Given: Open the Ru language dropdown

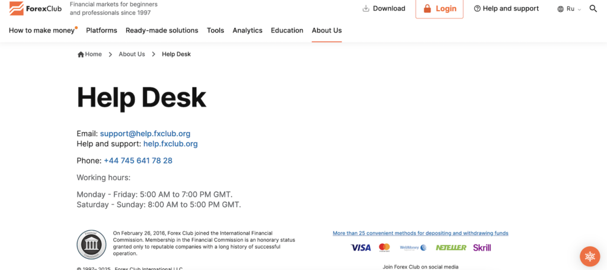Looking at the screenshot, I should point(569,9).
